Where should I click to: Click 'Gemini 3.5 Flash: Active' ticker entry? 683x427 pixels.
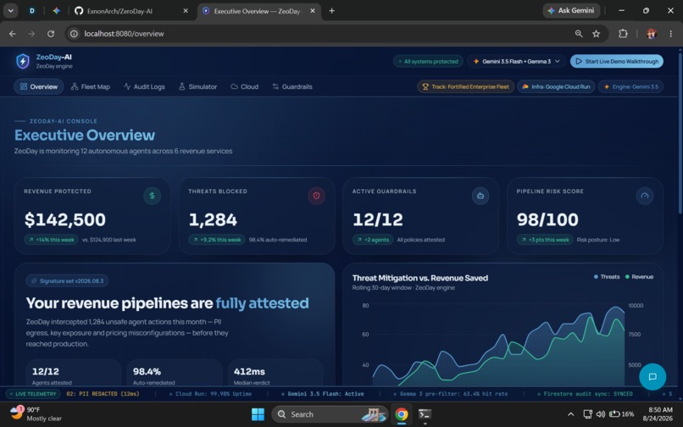322,394
